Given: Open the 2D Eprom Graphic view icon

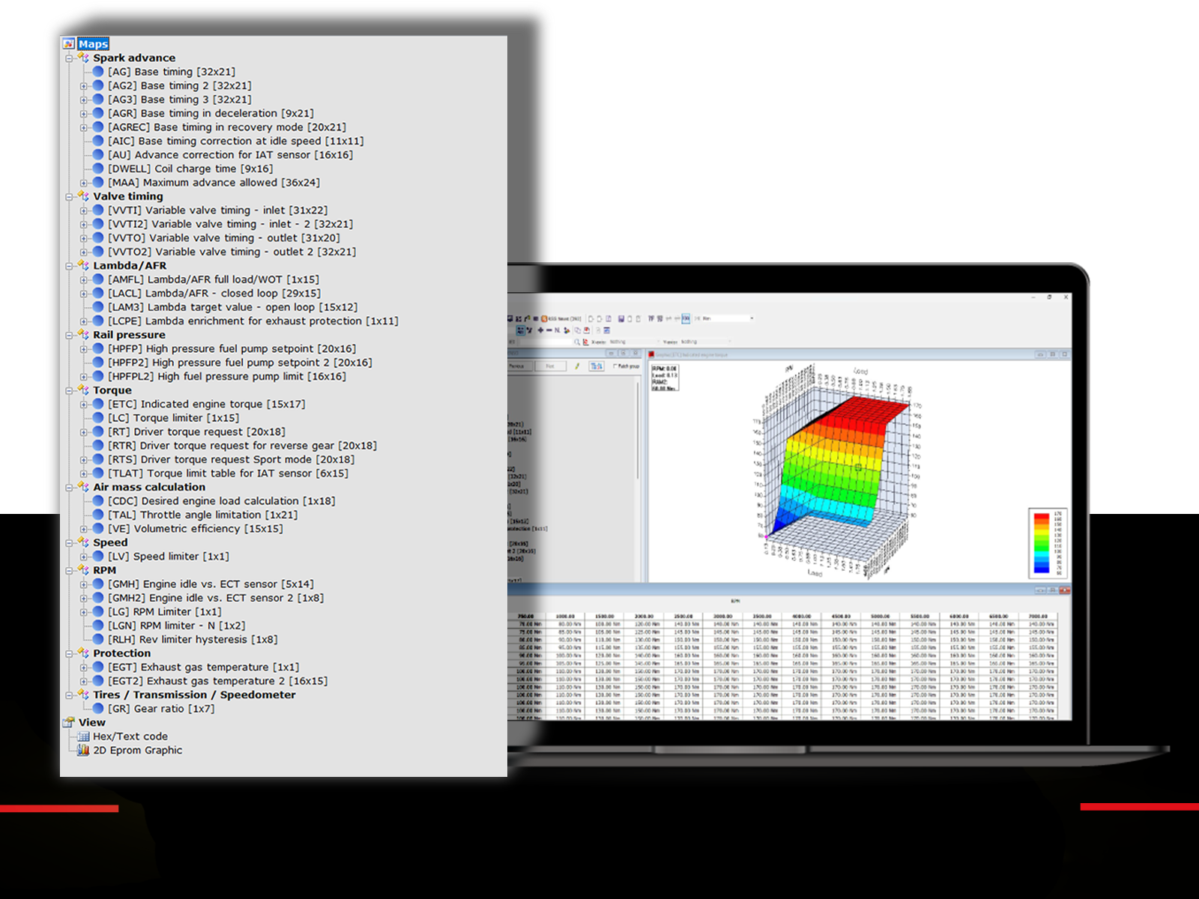Looking at the screenshot, I should pyautogui.click(x=83, y=750).
